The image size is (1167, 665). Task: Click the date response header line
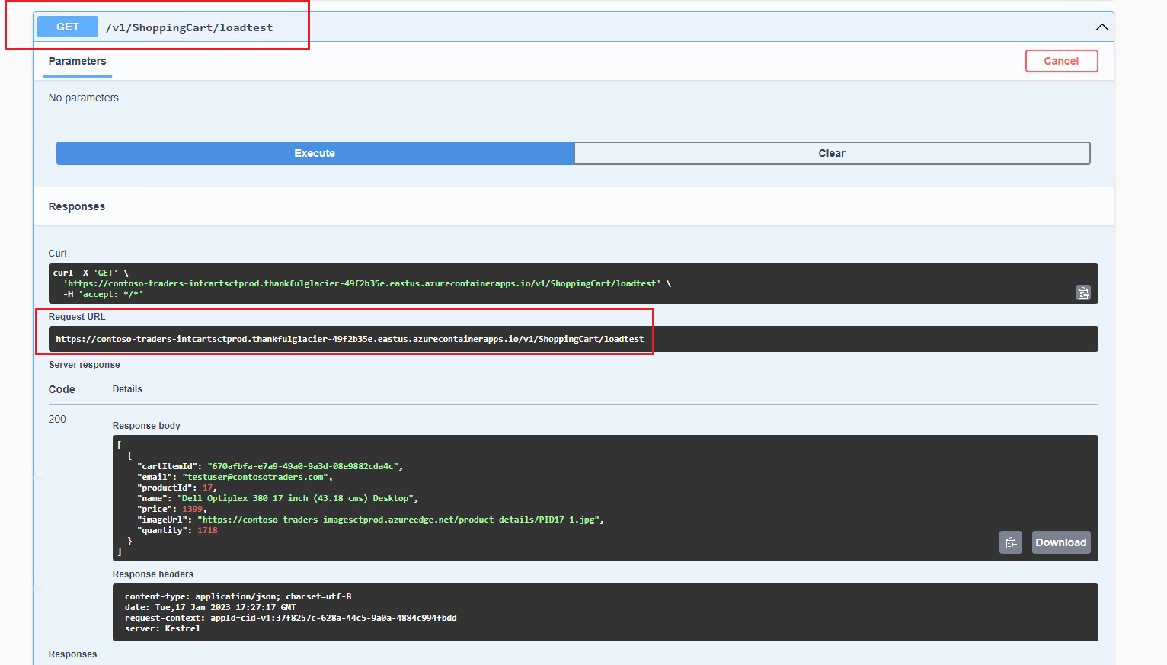point(210,607)
